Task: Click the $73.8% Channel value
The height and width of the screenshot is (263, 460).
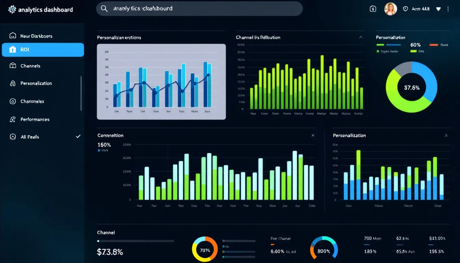Action: point(110,252)
